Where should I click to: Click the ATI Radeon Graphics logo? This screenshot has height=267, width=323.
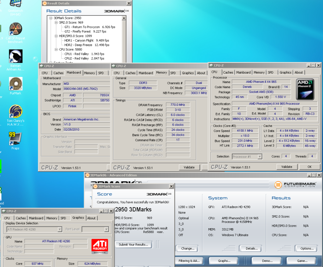pyautogui.click(x=100, y=247)
